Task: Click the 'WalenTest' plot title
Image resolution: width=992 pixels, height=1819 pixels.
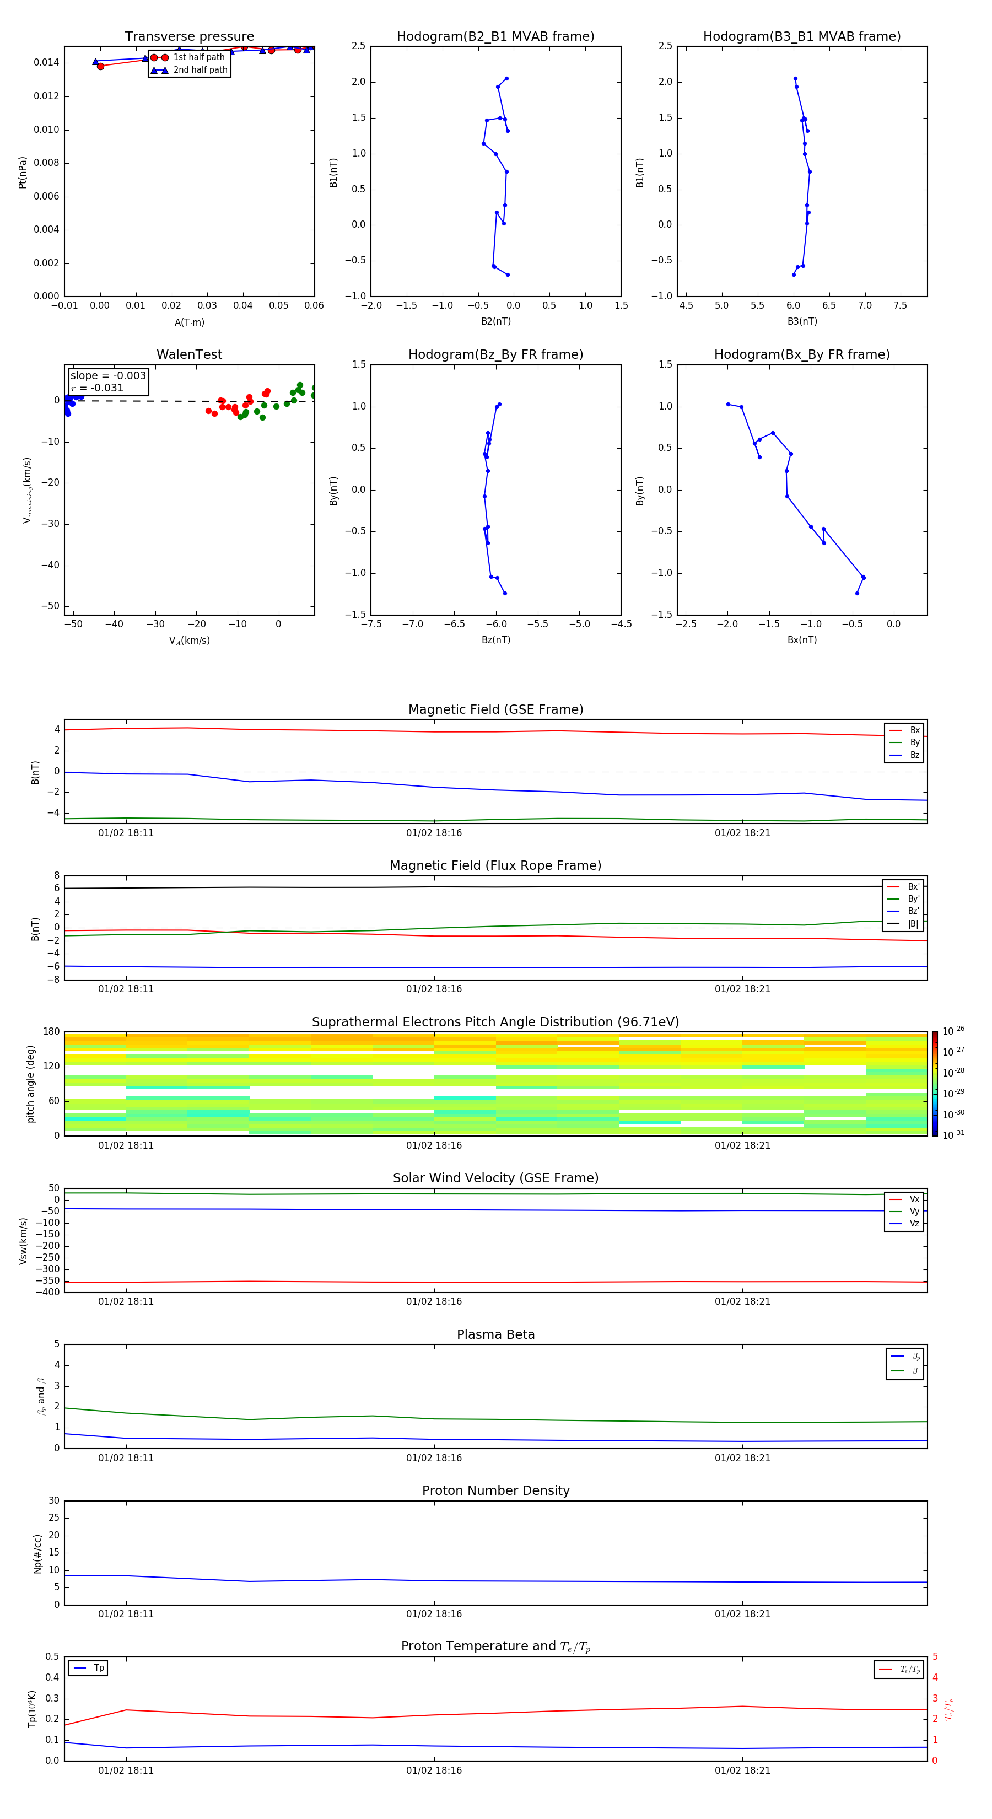Action: 189,354
